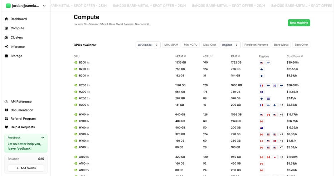
Task: Click the green account avatar square
Action: click(x=8, y=6)
